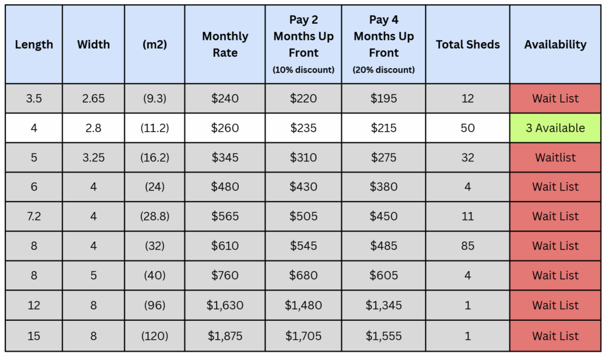607x357 pixels.
Task: Click the $195 four-month price cell
Action: 384,98
